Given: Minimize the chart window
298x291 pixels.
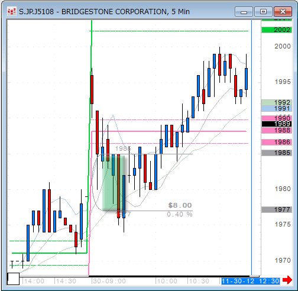Looking at the screenshot, I should point(244,12).
